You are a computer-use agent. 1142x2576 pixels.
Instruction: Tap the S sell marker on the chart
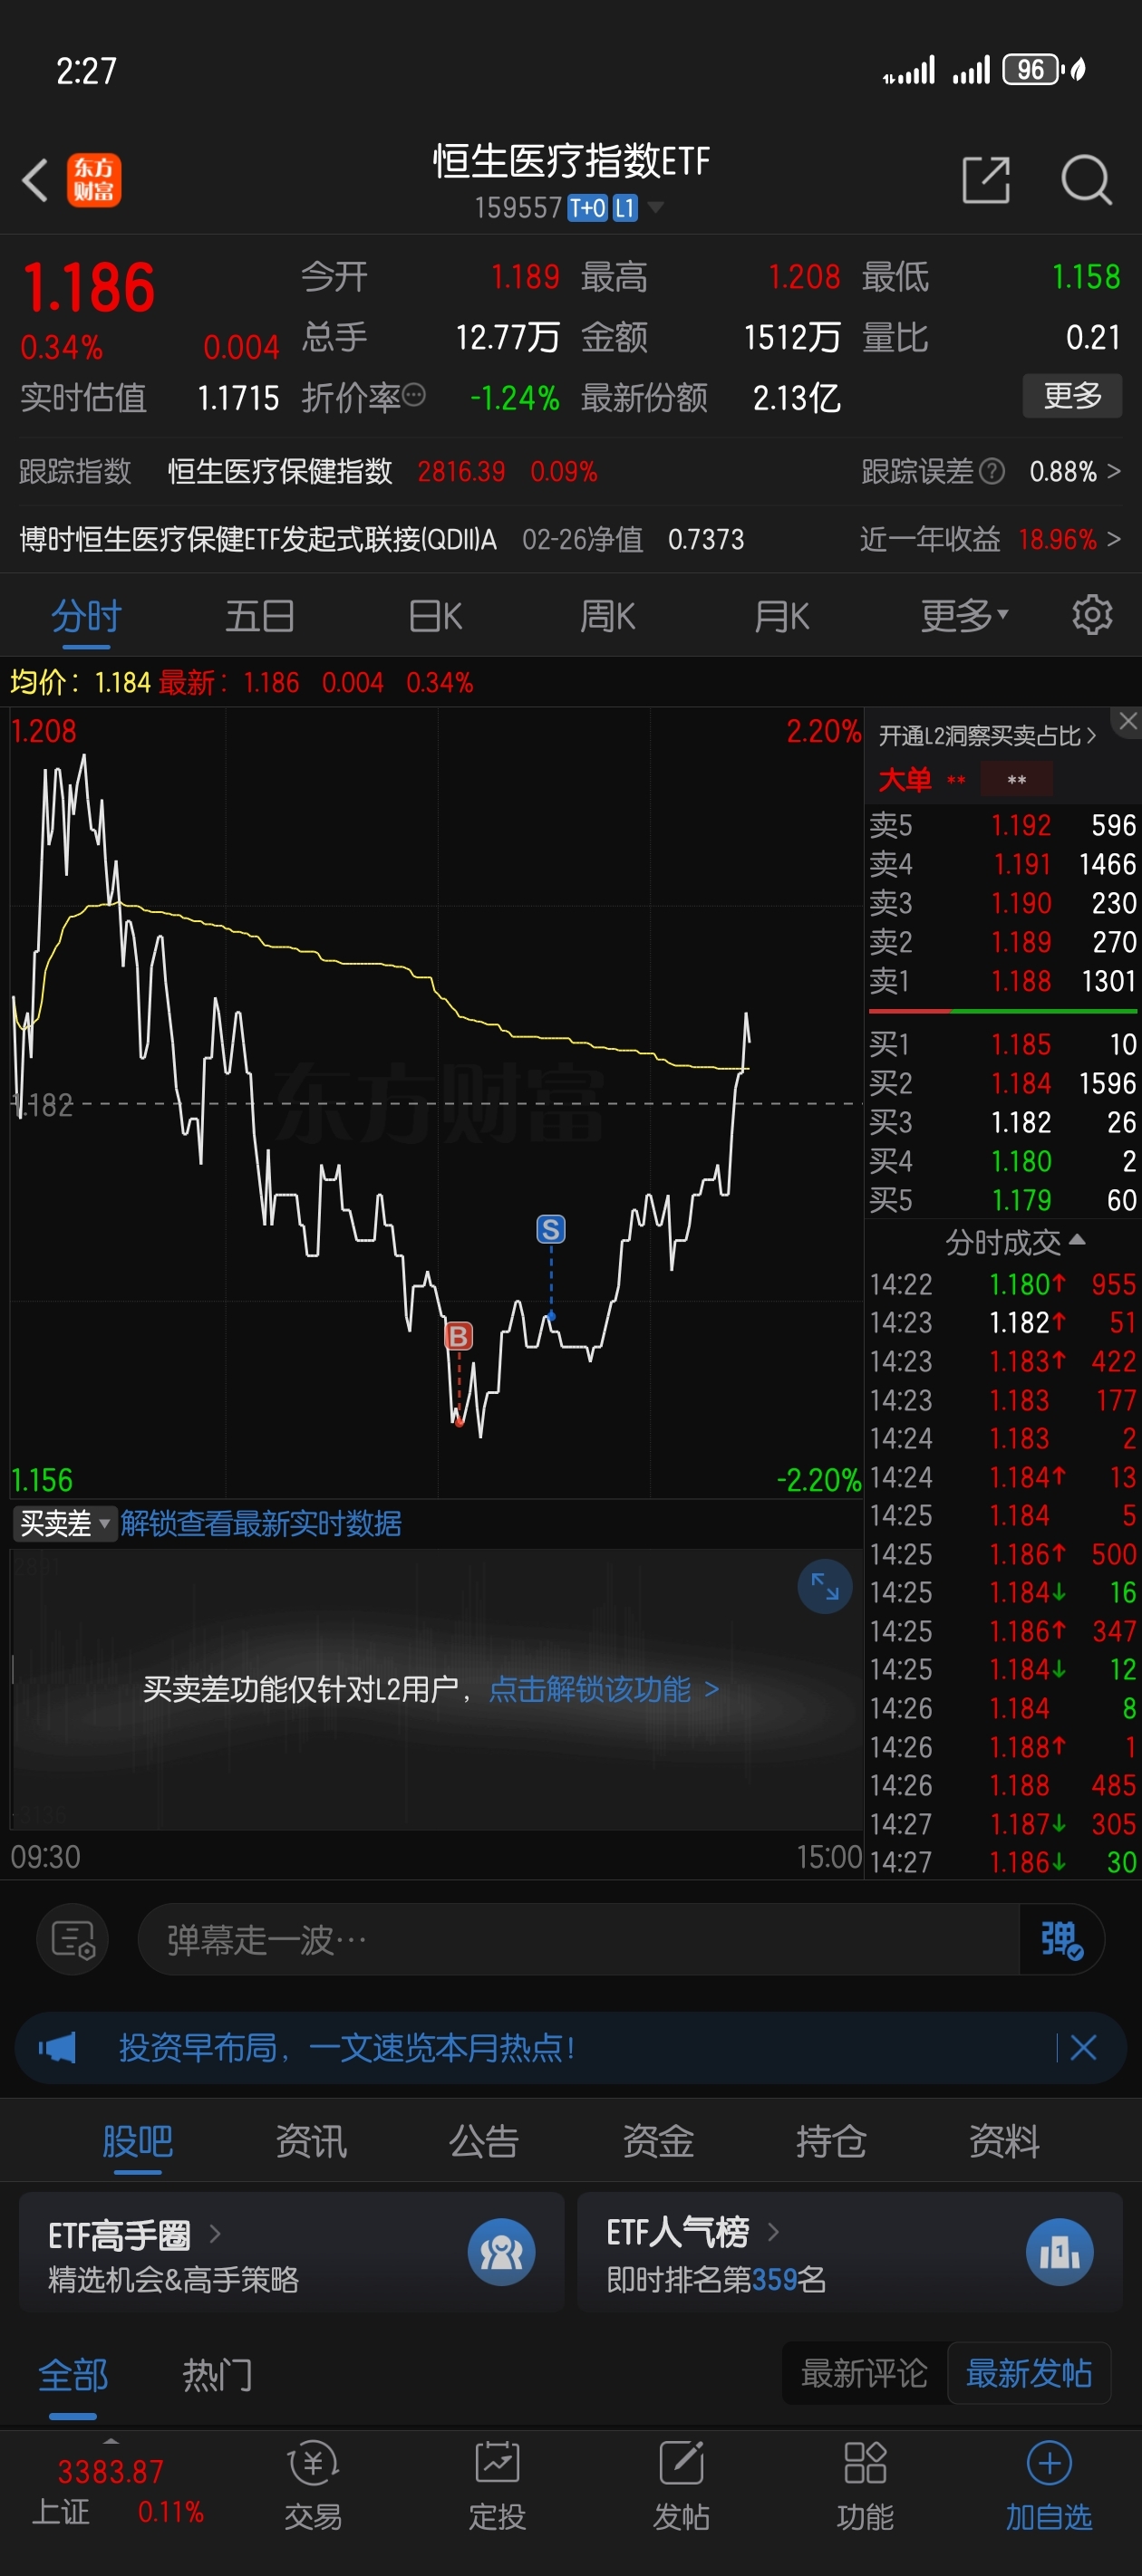point(550,1229)
